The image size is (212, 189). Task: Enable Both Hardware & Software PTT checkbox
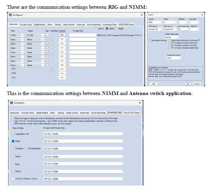click(x=169, y=40)
